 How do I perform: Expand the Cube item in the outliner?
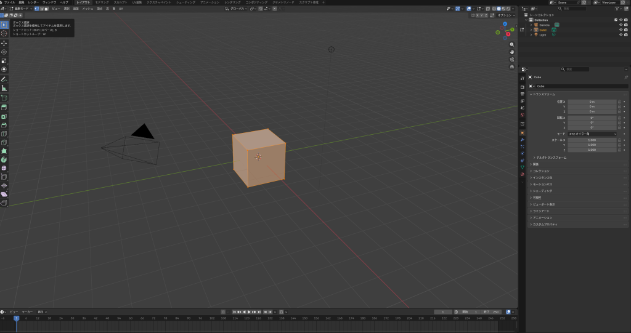click(x=531, y=30)
